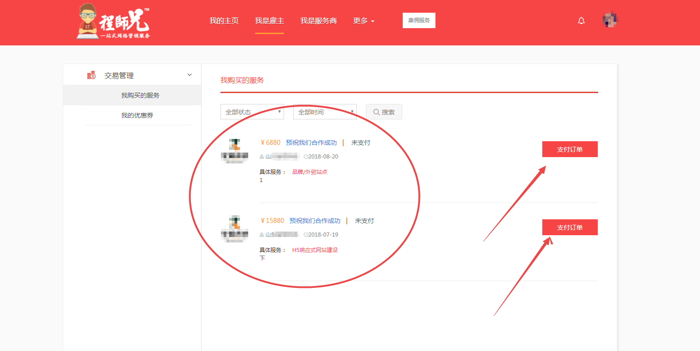Switch to 我是服务商 navigation tab
This screenshot has height=351, width=700.
[318, 21]
